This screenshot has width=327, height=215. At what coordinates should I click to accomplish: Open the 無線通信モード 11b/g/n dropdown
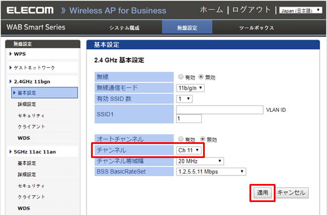(190, 88)
